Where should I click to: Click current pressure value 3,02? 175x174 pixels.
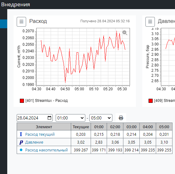tap(81, 142)
